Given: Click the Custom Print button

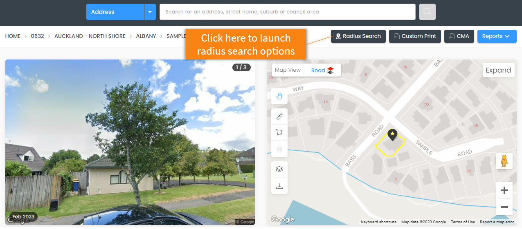Looking at the screenshot, I should tap(415, 36).
